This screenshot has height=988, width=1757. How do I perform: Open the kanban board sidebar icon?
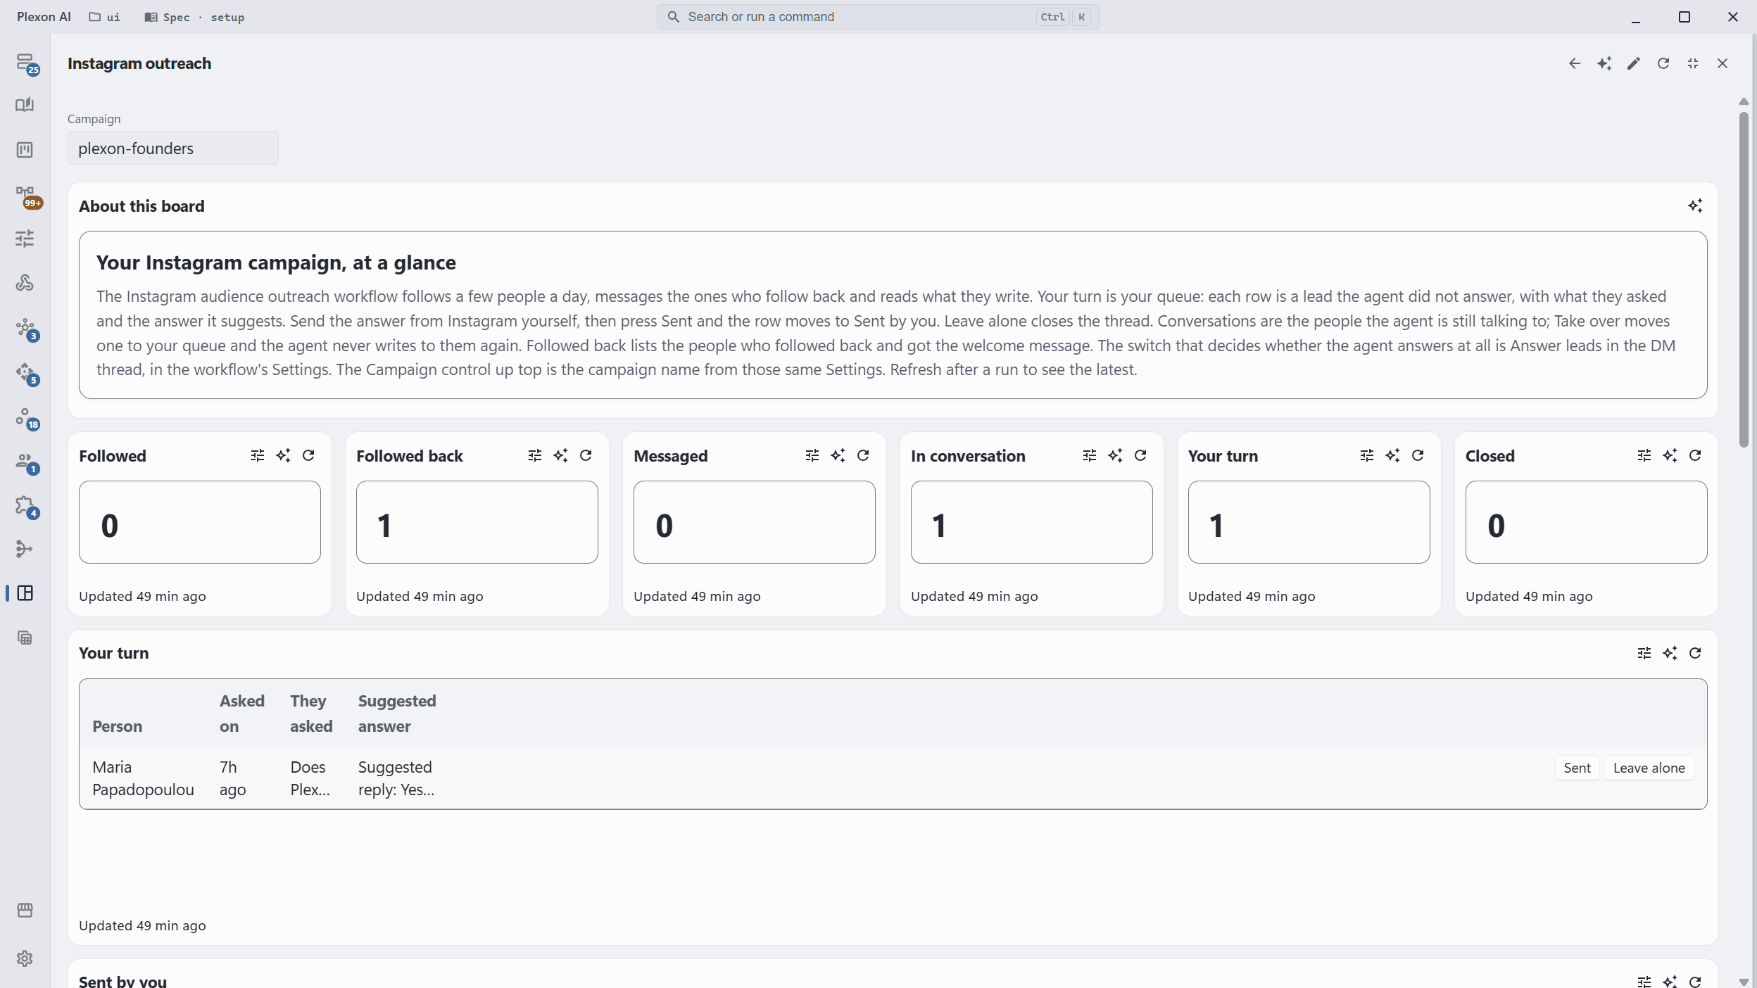tap(25, 150)
